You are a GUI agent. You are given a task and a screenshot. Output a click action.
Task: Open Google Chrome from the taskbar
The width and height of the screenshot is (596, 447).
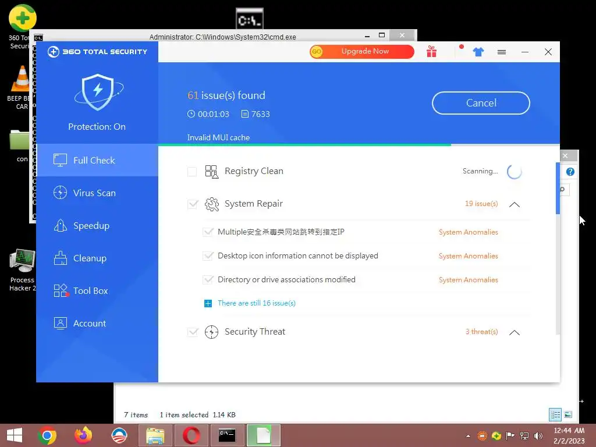[x=47, y=435]
